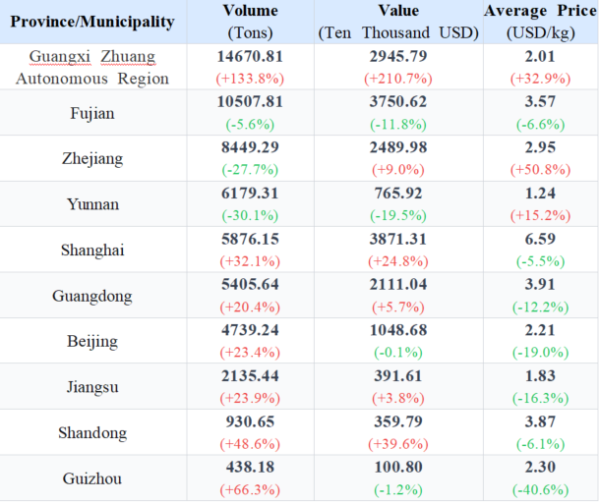Viewport: 600px width, 503px height.
Task: Click the Province/Municipality column header
Action: pos(92,22)
